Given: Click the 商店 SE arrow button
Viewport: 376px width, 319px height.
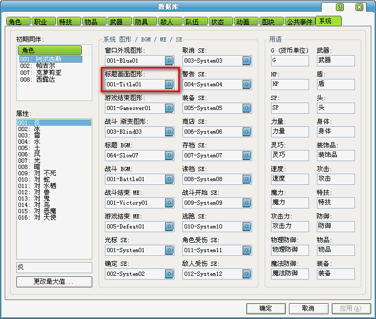Looking at the screenshot, I should coord(246,132).
